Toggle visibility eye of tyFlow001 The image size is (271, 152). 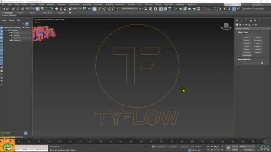(10, 41)
